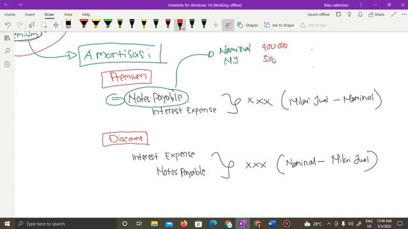Launch Microsoft Edge from taskbar
Screen dimensions: 408x229
[214, 223]
